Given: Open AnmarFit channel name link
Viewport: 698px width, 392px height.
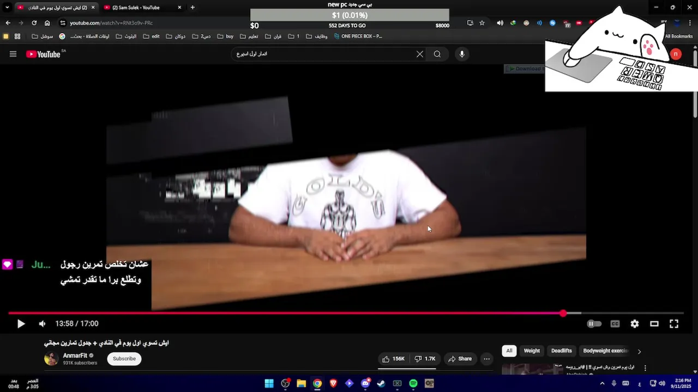Looking at the screenshot, I should [75, 356].
